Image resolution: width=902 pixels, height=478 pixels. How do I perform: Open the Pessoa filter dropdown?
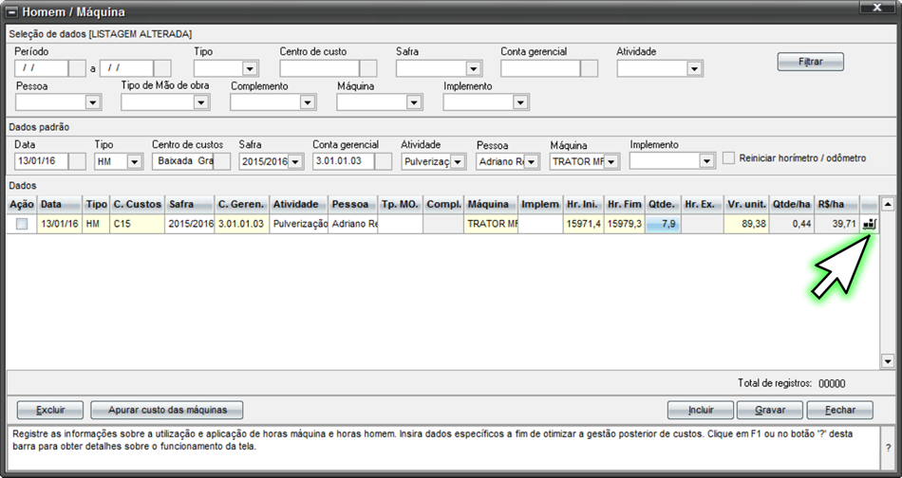point(92,102)
